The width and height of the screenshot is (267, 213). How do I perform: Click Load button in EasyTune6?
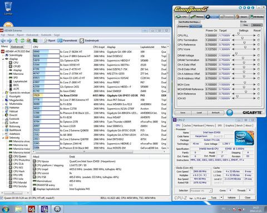coord(199,113)
